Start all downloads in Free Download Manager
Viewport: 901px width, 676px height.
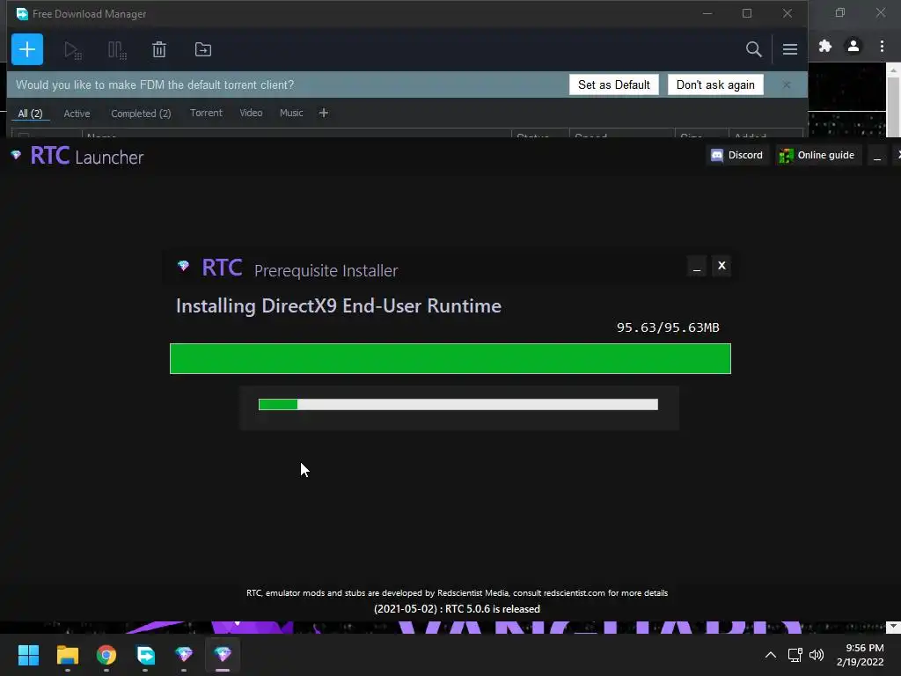tap(72, 50)
